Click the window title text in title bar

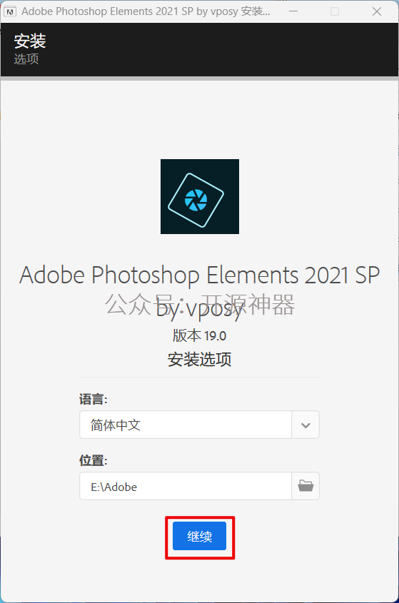[146, 11]
